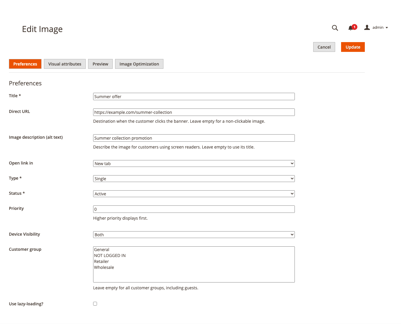Expand the Device Visibility dropdown
Image resolution: width=401 pixels, height=324 pixels.
tap(194, 235)
